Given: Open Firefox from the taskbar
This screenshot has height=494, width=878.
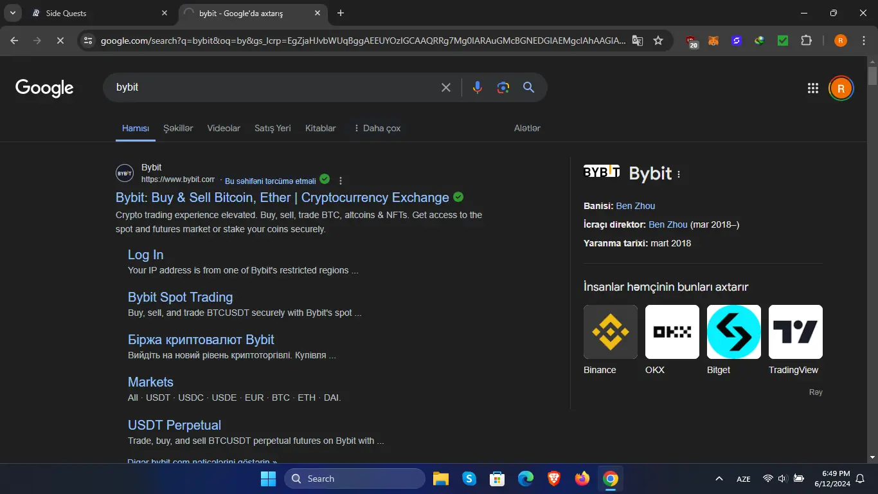Looking at the screenshot, I should (x=582, y=479).
